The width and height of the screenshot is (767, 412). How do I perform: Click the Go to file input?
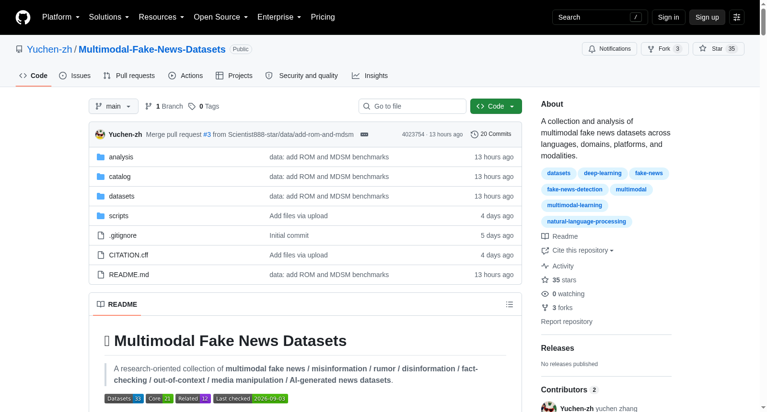pyautogui.click(x=412, y=106)
